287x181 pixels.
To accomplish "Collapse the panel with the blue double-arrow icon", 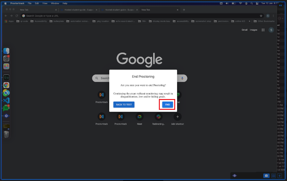I will click(280, 6).
